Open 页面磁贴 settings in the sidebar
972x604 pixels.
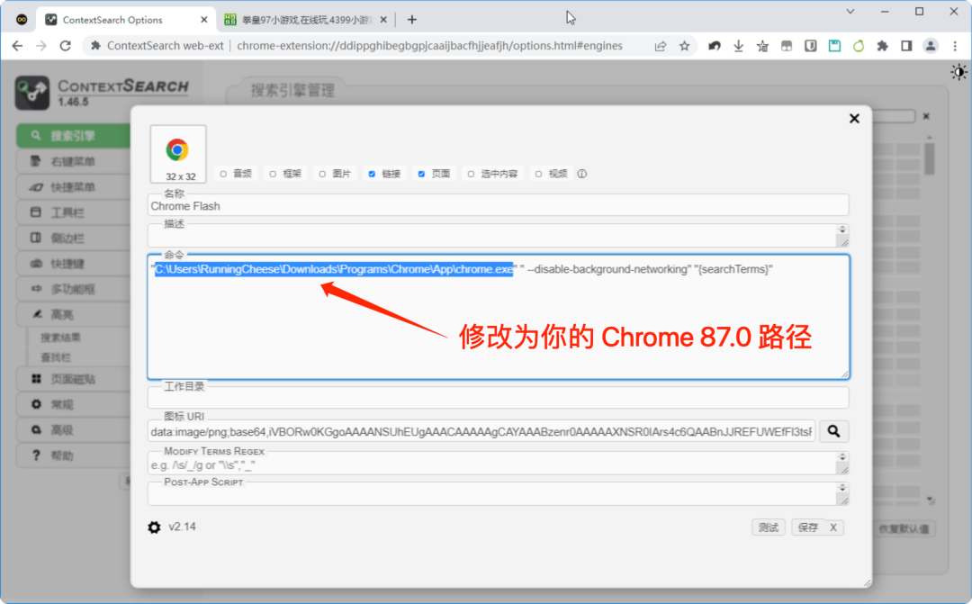[73, 379]
